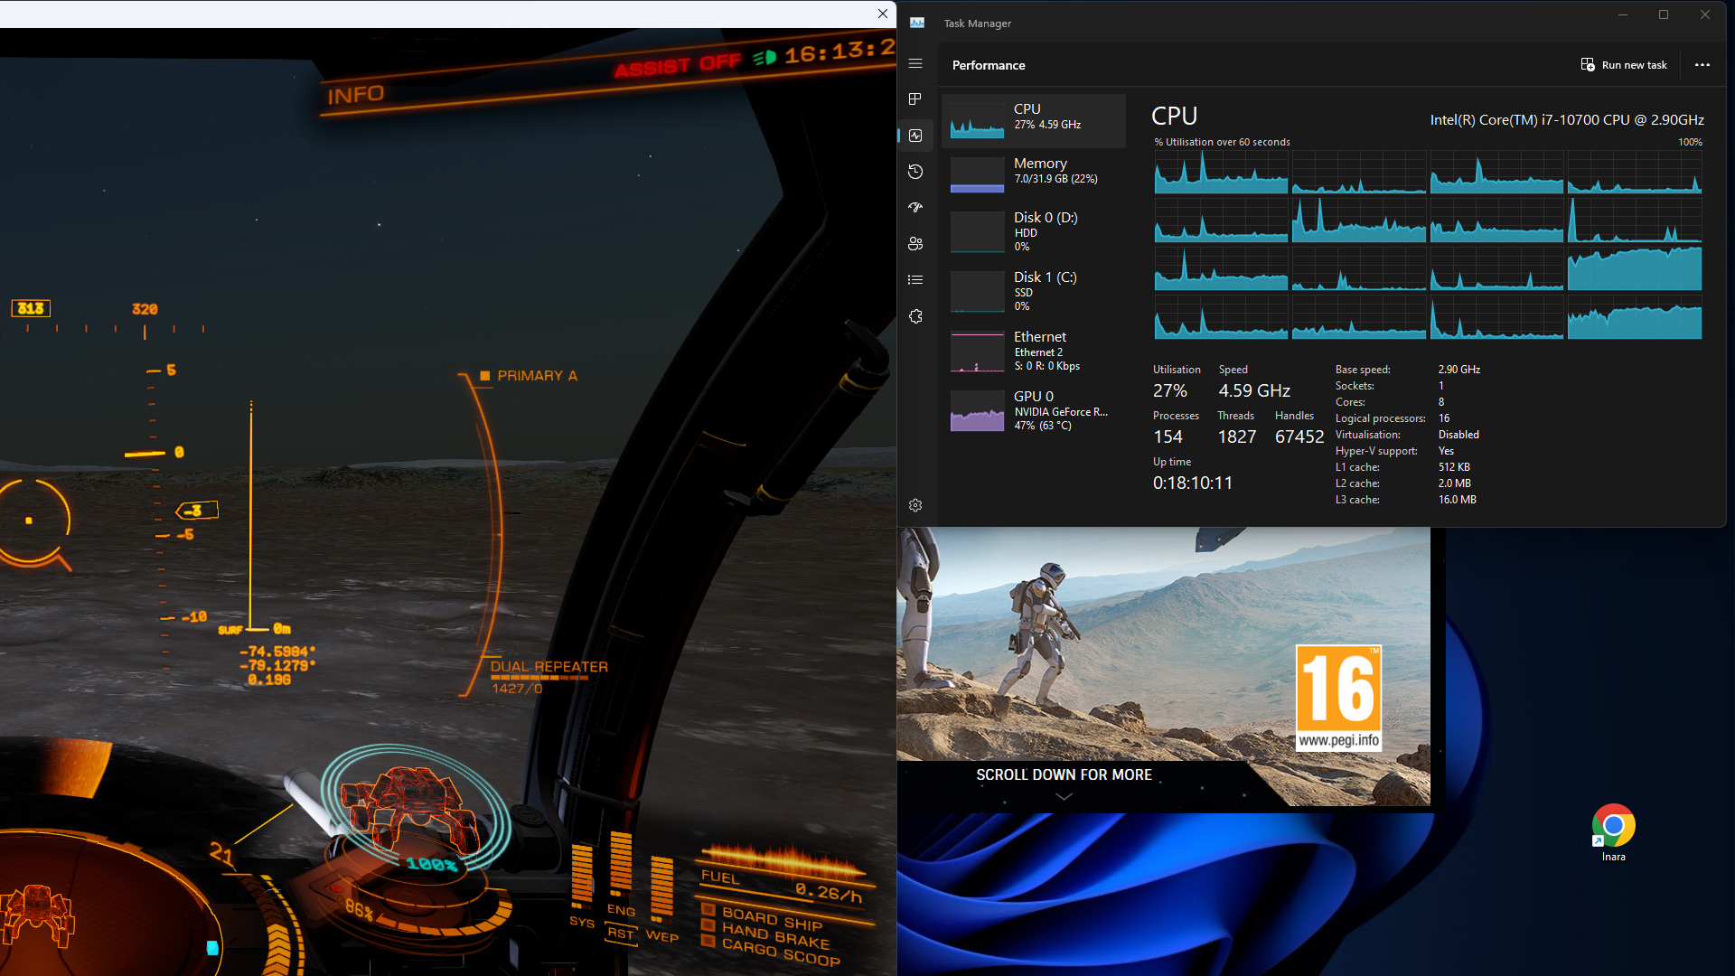Click the Intel Core i7-10700 processor name
1735x976 pixels.
(1567, 119)
